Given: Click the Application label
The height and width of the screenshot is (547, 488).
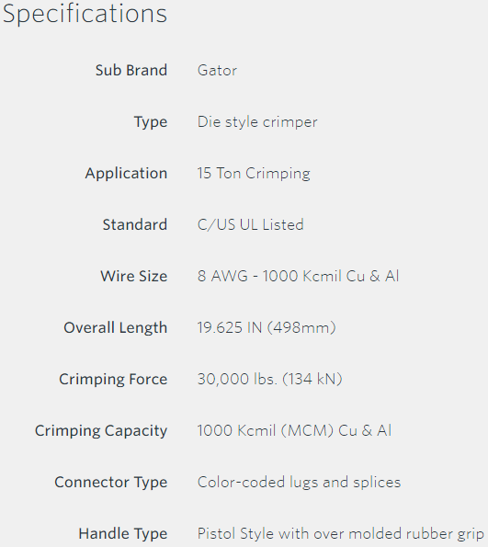Looking at the screenshot, I should tap(126, 174).
